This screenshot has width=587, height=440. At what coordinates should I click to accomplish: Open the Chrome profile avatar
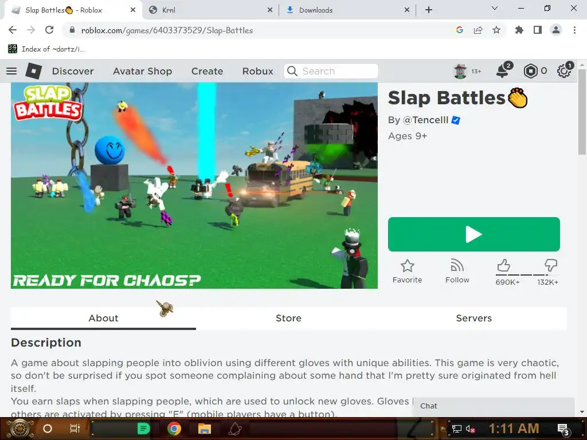click(x=556, y=30)
